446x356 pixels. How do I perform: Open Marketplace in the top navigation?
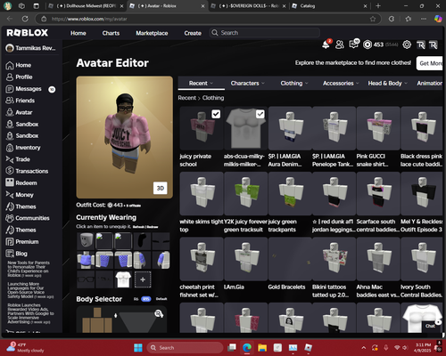152,33
